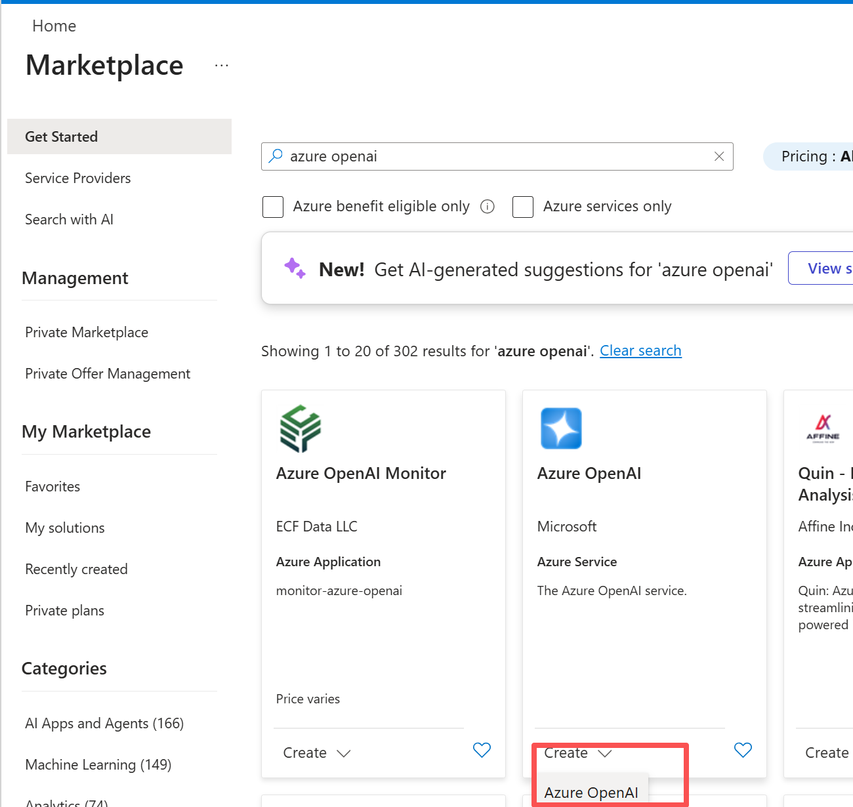Select Get Started in sidebar
Screen dimensions: 853x807
point(119,136)
